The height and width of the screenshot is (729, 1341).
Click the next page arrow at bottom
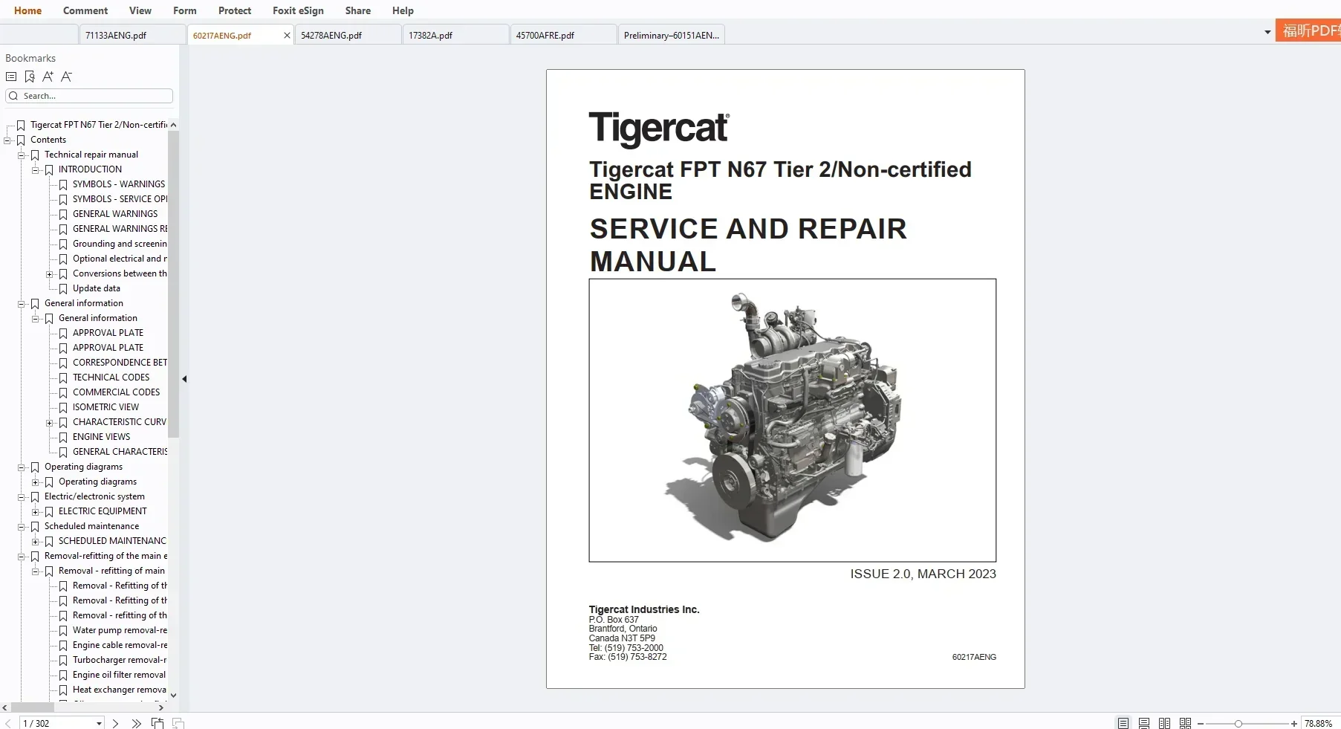pos(116,722)
